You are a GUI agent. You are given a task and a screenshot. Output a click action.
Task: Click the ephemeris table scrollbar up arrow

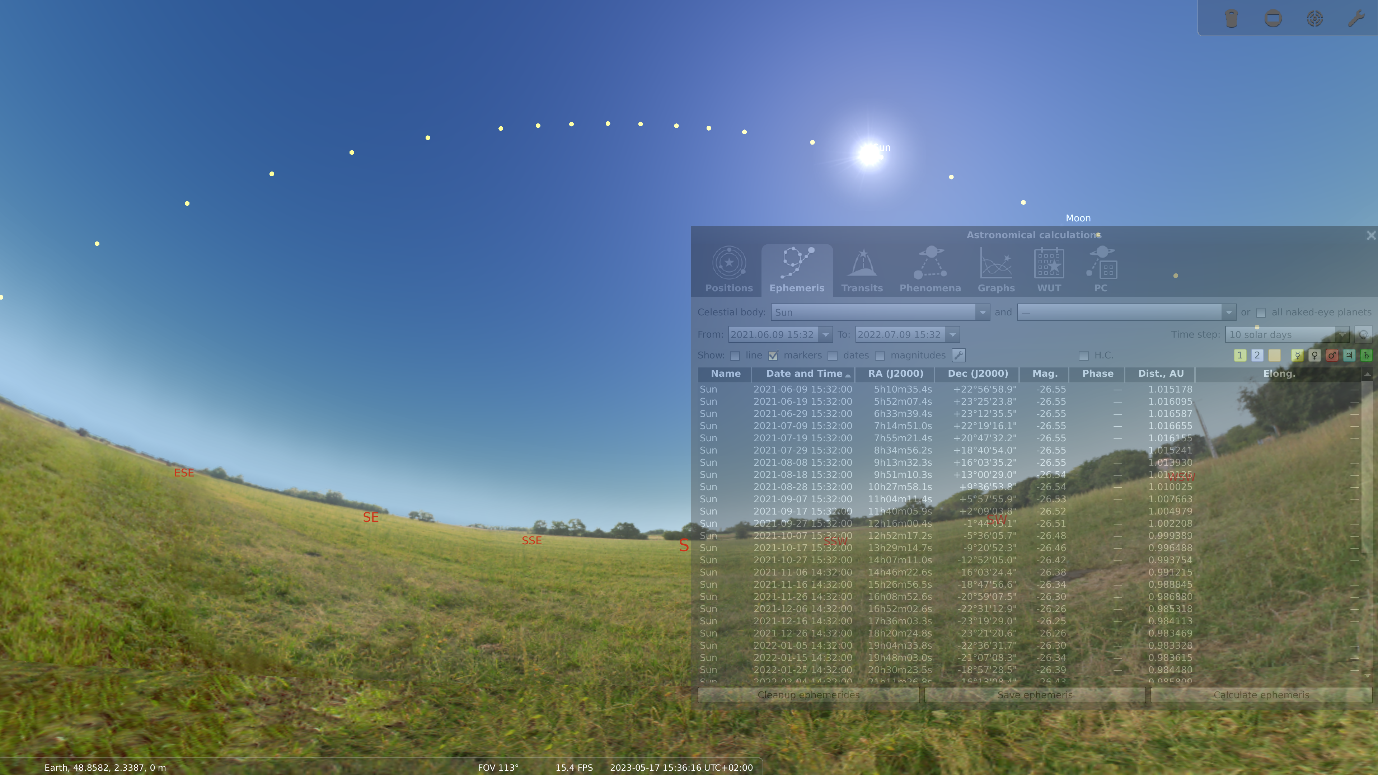pos(1367,374)
